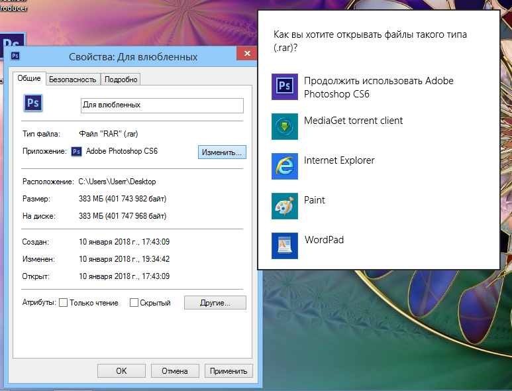The width and height of the screenshot is (512, 391).
Task: Toggle the Скрытый attribute checkbox
Action: pos(134,302)
